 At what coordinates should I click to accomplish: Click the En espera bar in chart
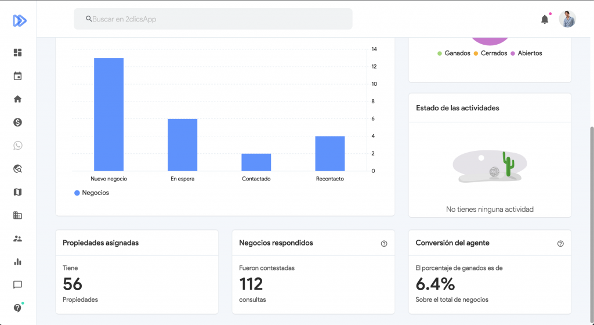tap(183, 145)
